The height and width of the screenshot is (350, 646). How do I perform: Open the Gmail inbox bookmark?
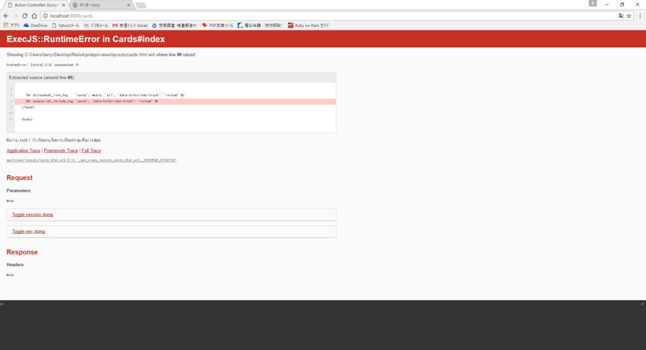click(130, 25)
